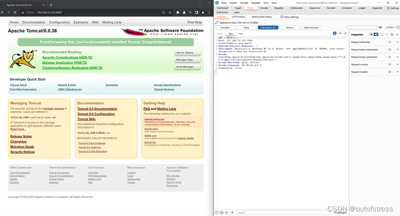Bookmark this page with star icon
400x216 pixels.
pyautogui.click(x=170, y=12)
